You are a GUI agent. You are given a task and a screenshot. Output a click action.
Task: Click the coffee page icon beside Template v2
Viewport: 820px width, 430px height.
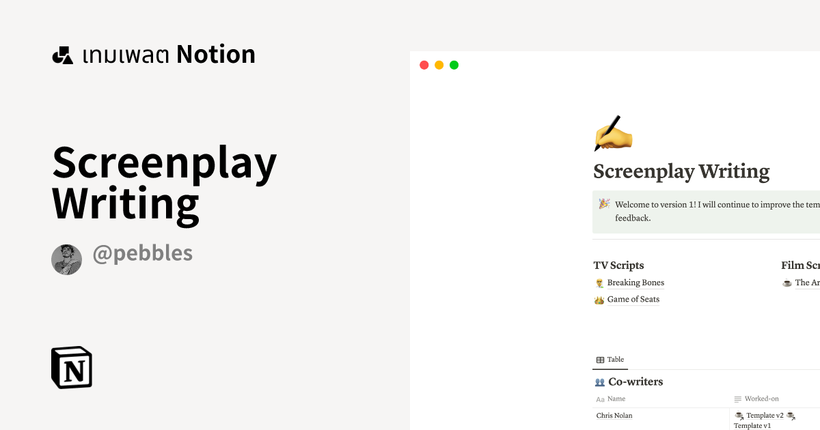tap(739, 415)
